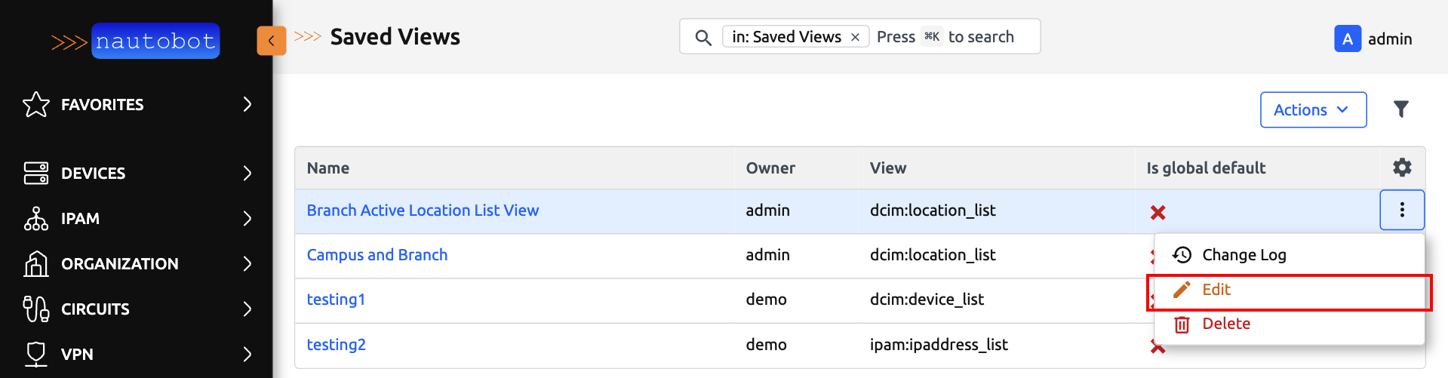Click the nautobot logo
1448x378 pixels.
click(136, 41)
